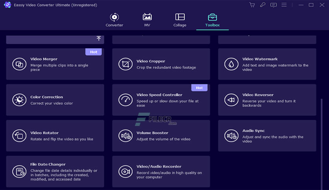Click "Change file date details" description
This screenshot has height=190, width=329.
click(64, 175)
